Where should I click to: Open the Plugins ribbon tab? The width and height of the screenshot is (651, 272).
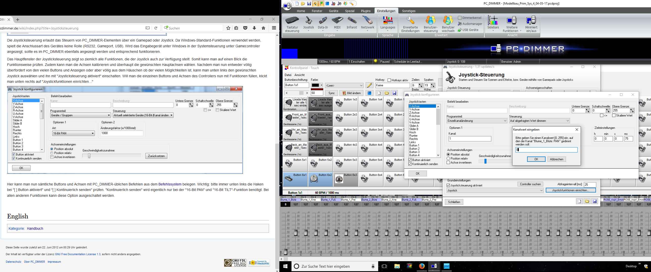tap(365, 11)
